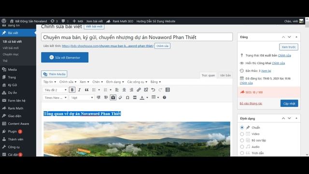Insert horizontal line

point(135,98)
